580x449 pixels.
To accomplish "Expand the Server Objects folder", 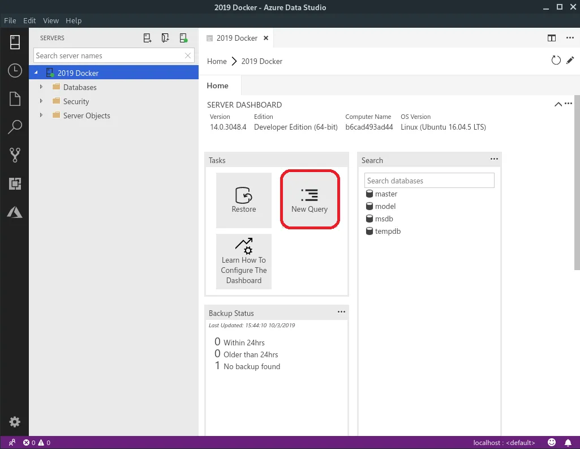I will click(41, 115).
